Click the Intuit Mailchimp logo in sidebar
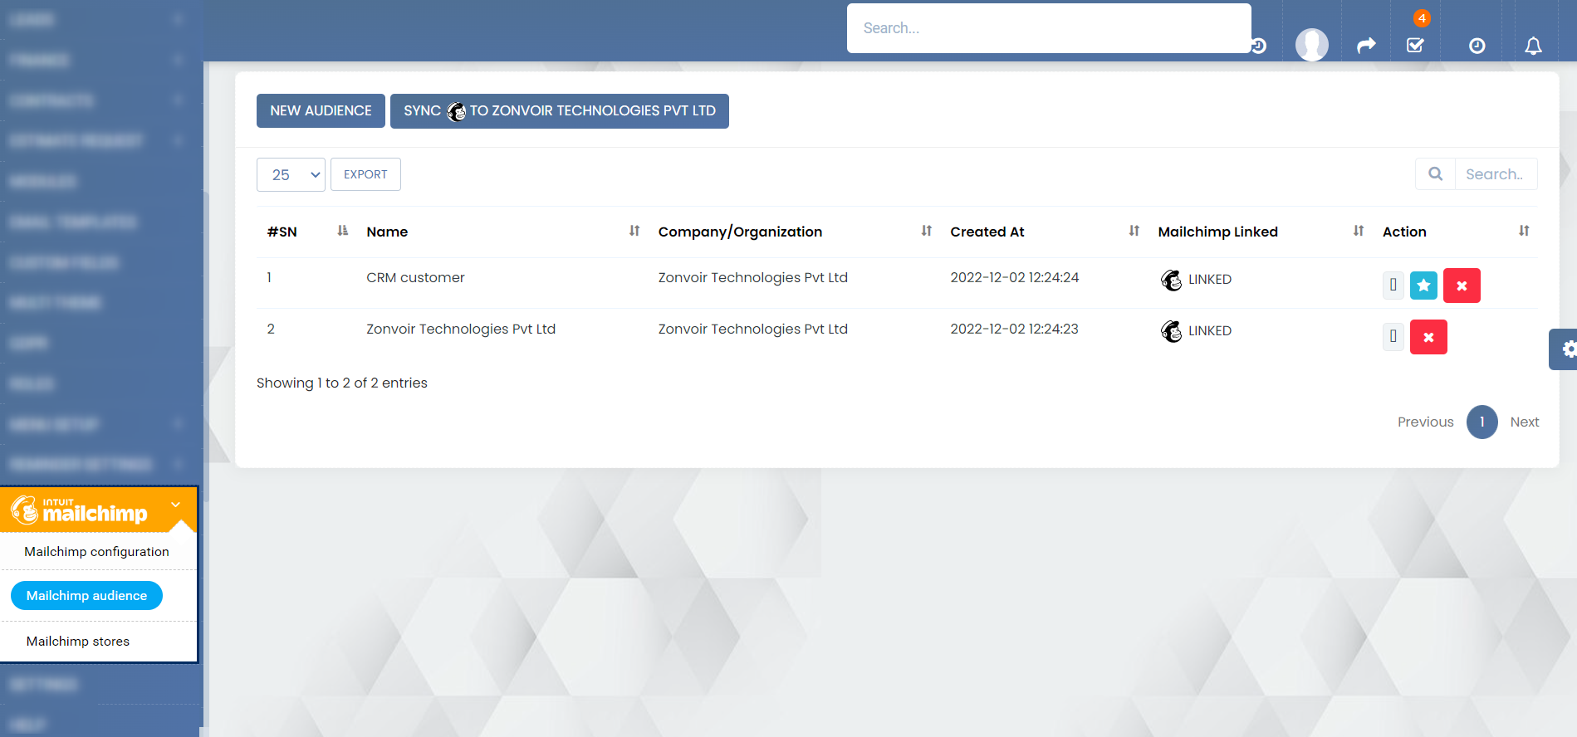 click(x=80, y=510)
